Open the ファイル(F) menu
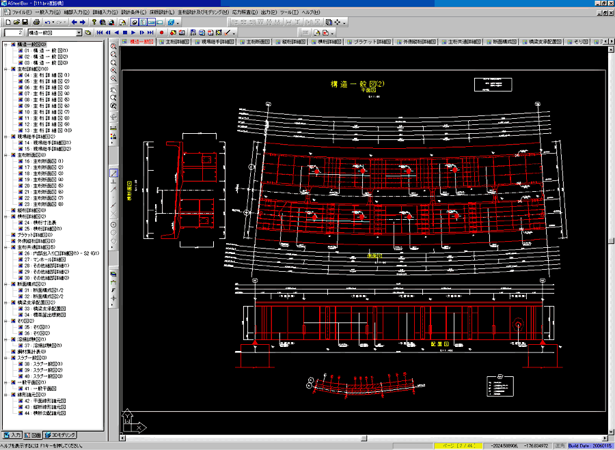Image resolution: width=615 pixels, height=450 pixels. 22,12
